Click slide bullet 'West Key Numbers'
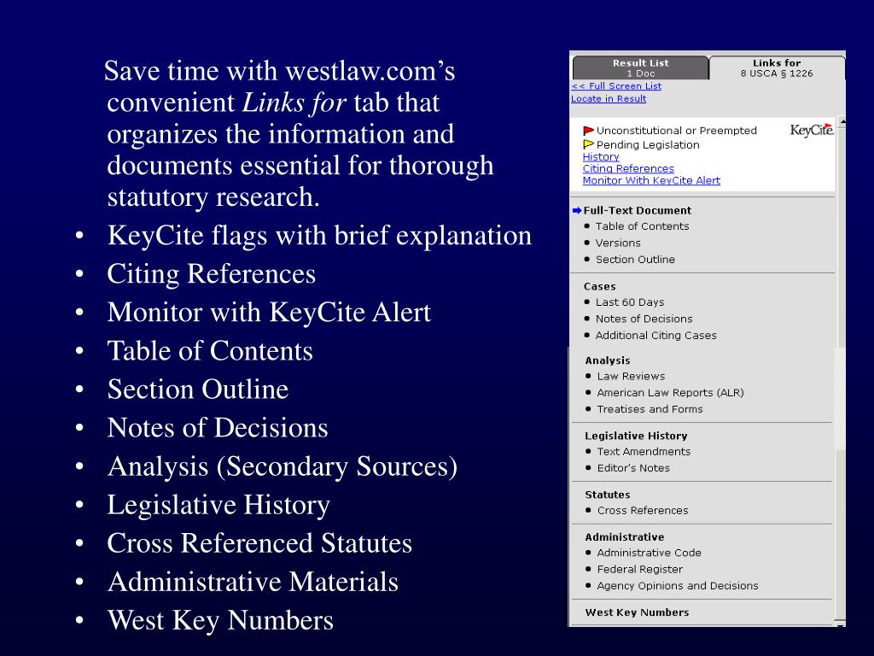This screenshot has width=874, height=656. coord(220,620)
